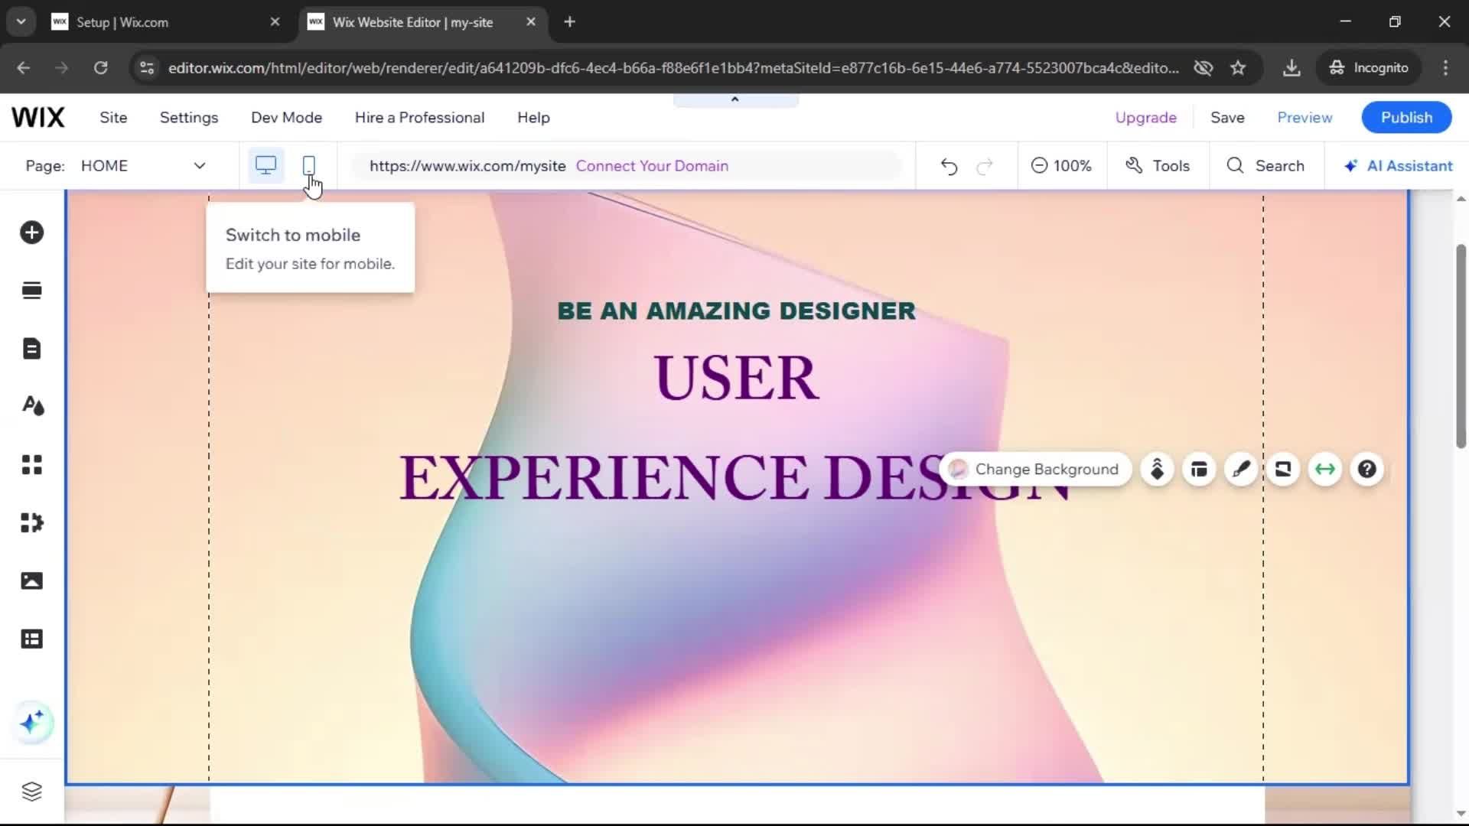Click the WIX logo
This screenshot has width=1469, height=826.
point(38,118)
